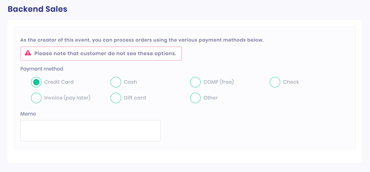The width and height of the screenshot is (370, 172).
Task: Click the "Invoice (pay later)" label text
Action: (67, 98)
